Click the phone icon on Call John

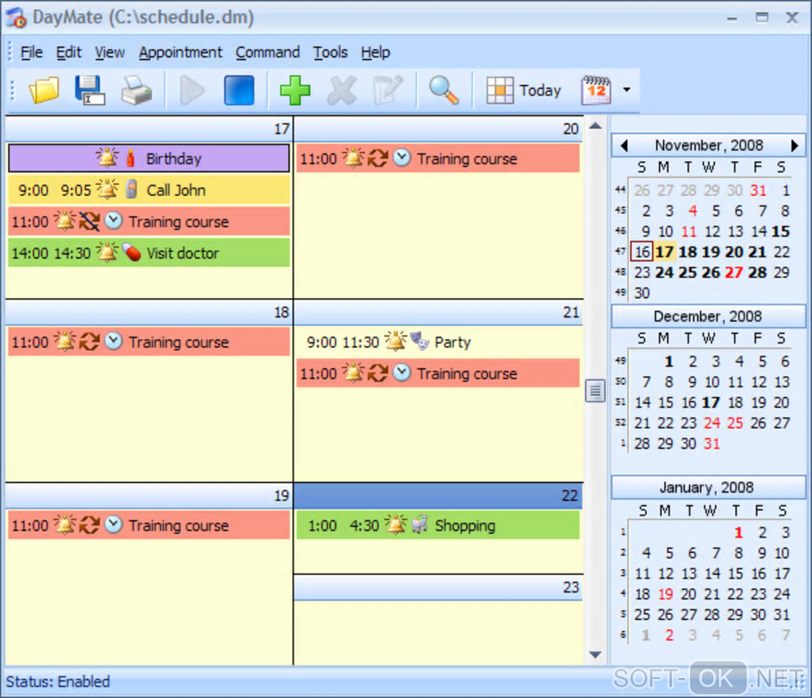point(131,189)
